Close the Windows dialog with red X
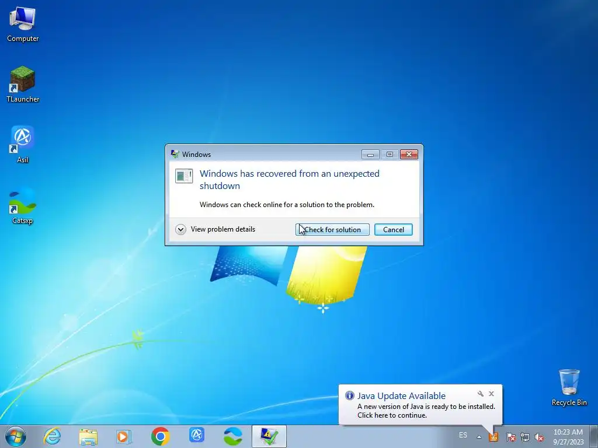Screen dimensions: 598x448 [409, 154]
